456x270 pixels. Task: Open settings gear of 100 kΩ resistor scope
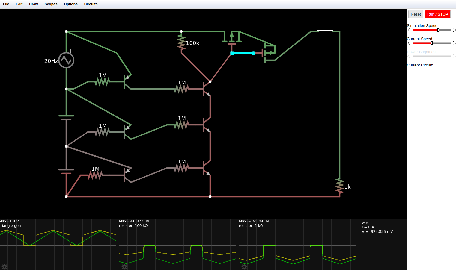pos(124,266)
